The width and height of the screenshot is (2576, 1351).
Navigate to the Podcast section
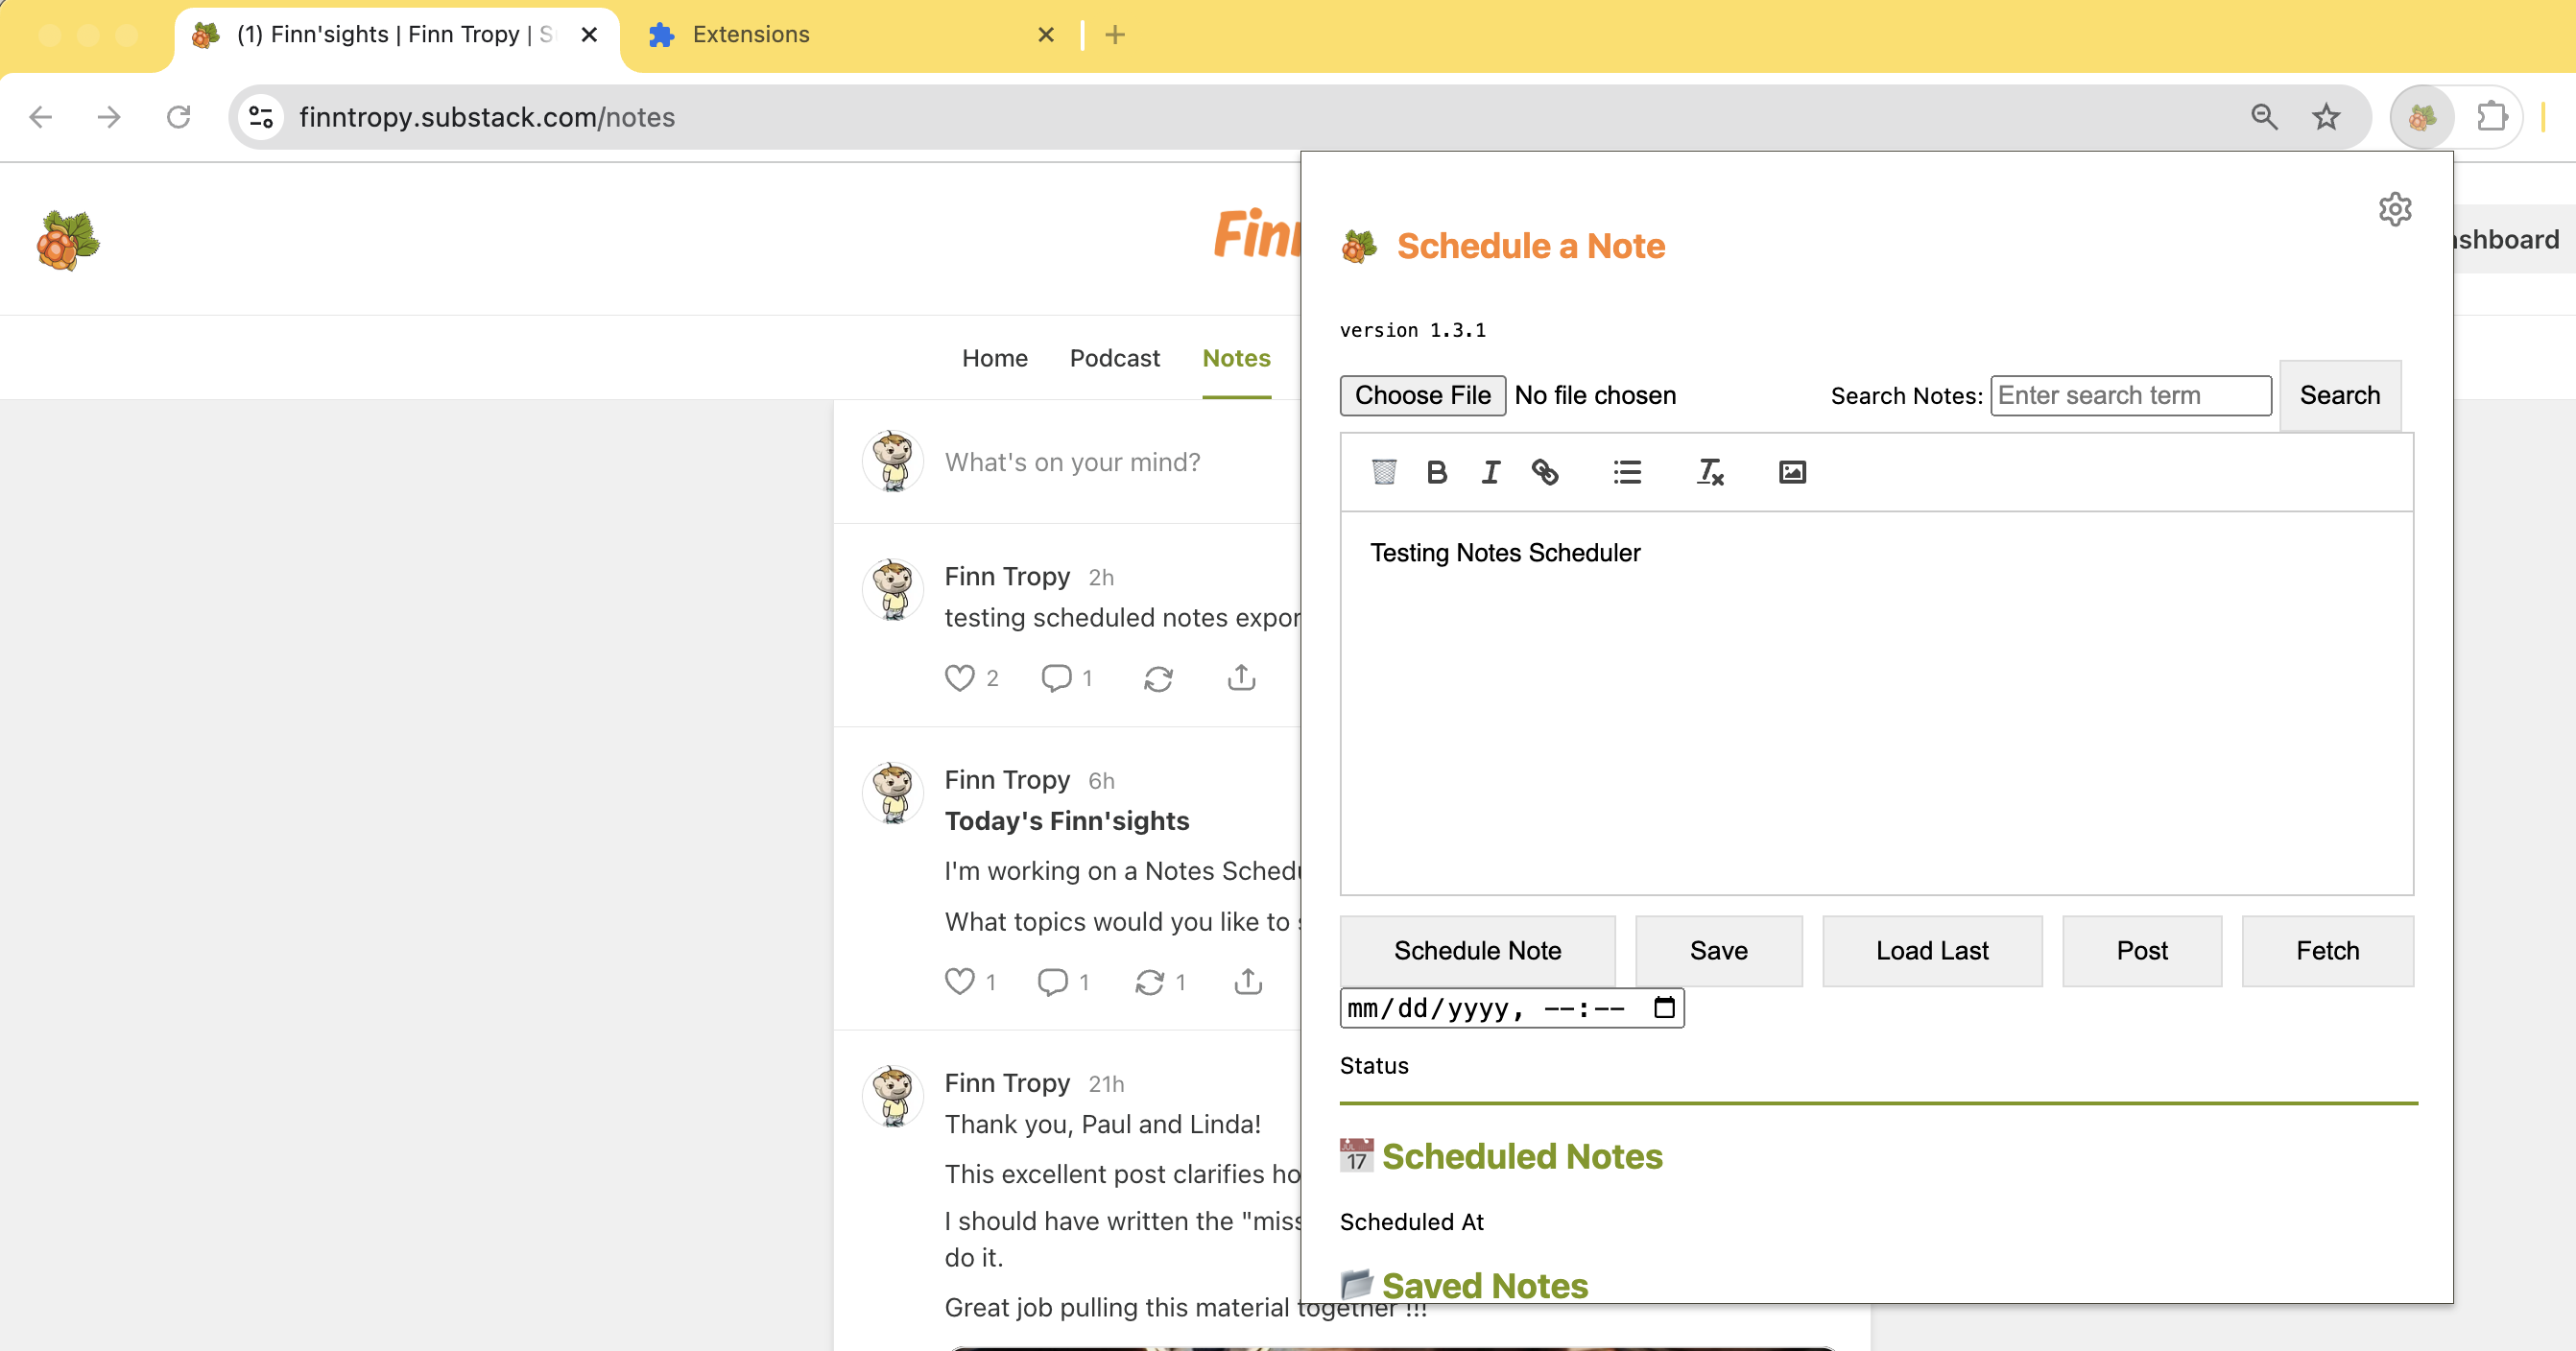click(x=1114, y=358)
